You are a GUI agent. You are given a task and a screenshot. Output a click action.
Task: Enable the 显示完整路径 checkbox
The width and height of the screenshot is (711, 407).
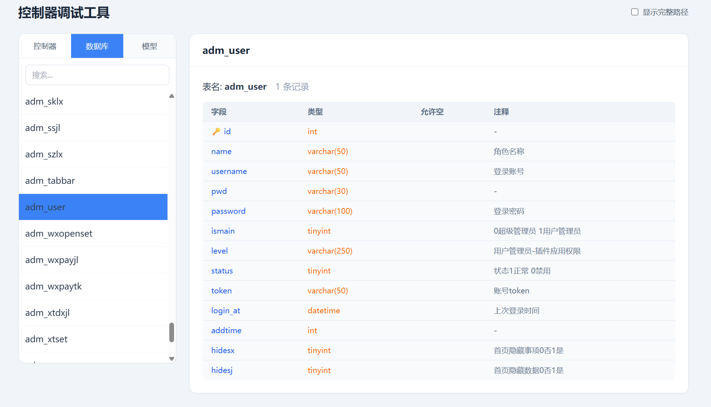point(634,12)
